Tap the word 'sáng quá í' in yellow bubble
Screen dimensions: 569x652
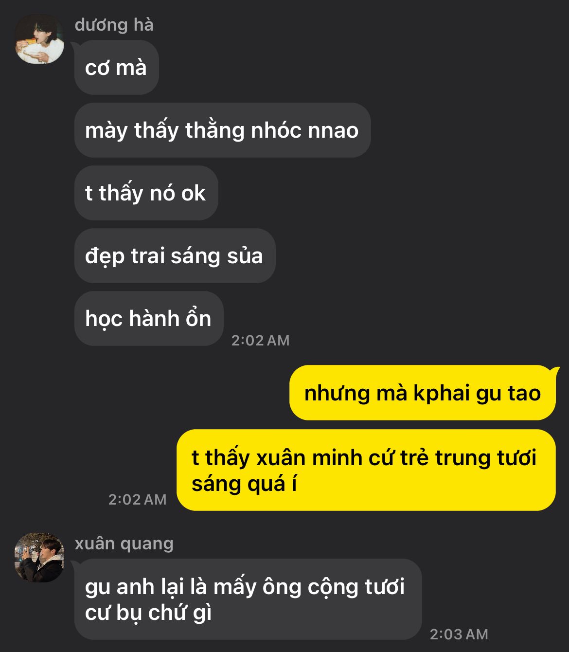pos(244,484)
